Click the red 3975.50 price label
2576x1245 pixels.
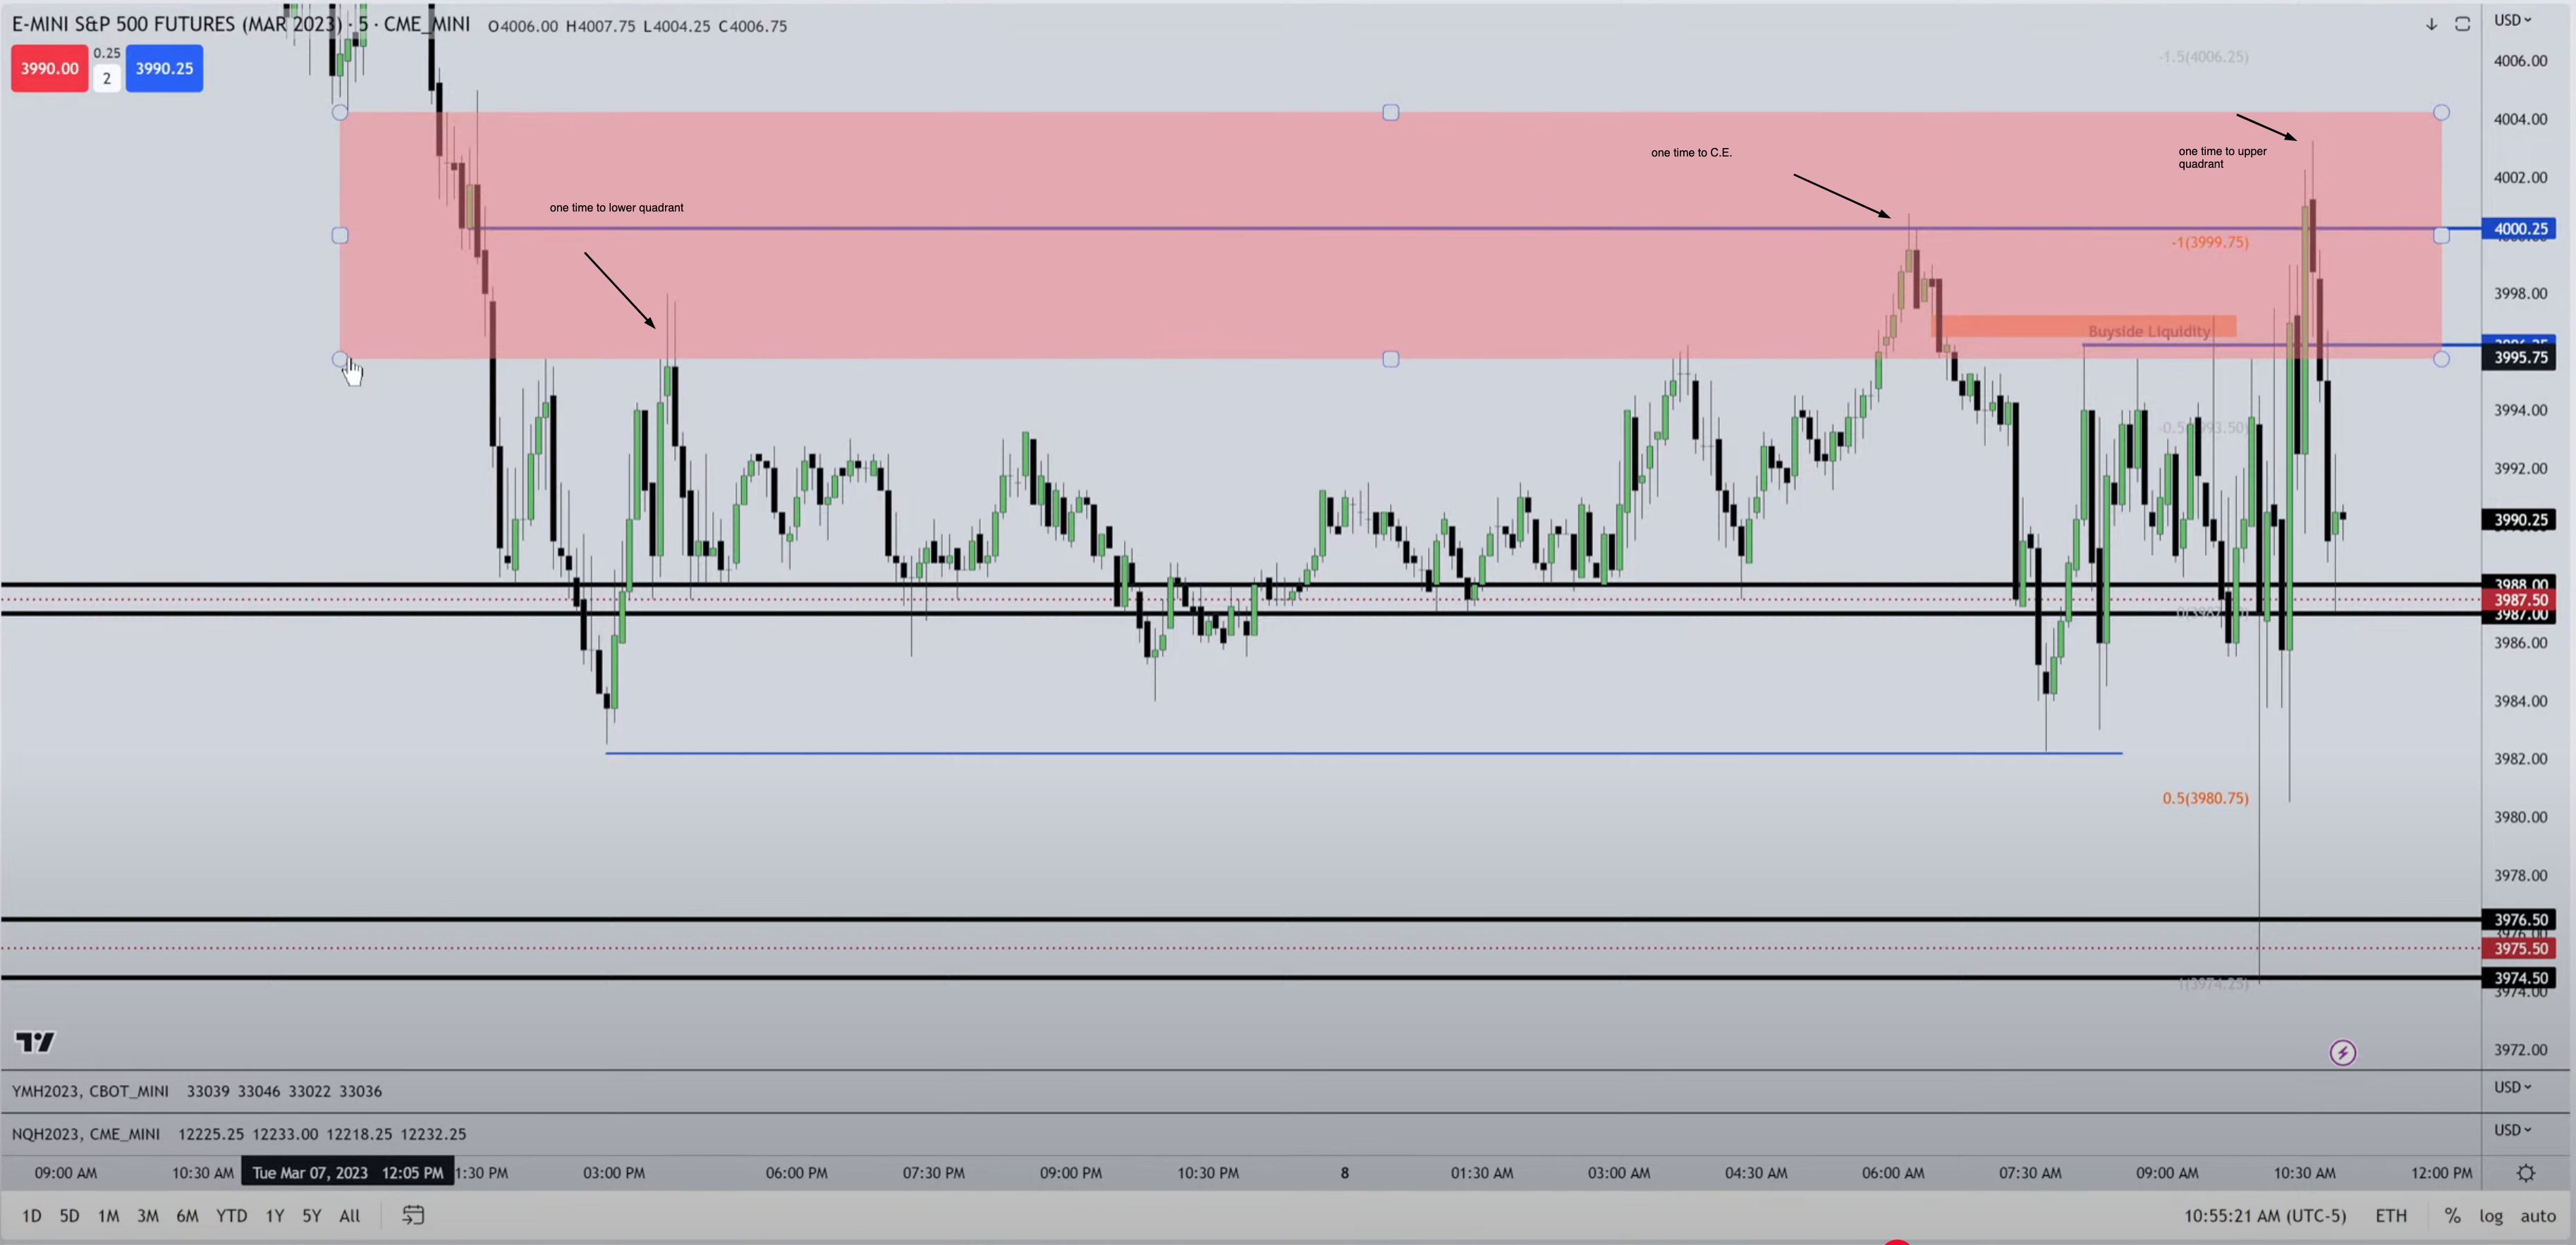pos(2520,948)
